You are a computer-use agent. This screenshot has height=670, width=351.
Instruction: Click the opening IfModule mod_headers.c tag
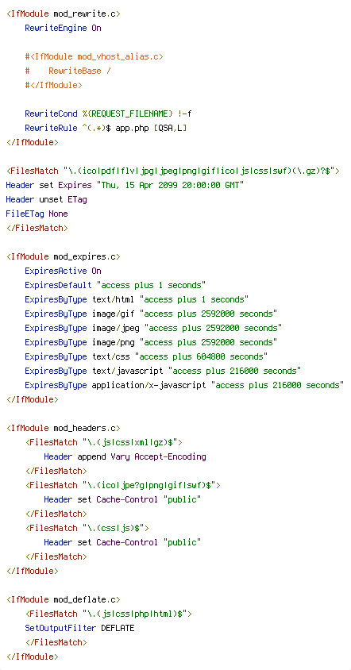64,428
